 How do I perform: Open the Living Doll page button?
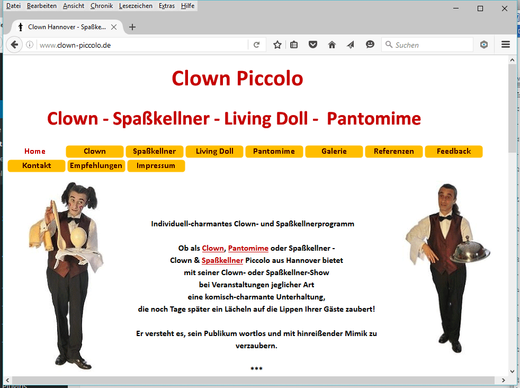pyautogui.click(x=214, y=152)
